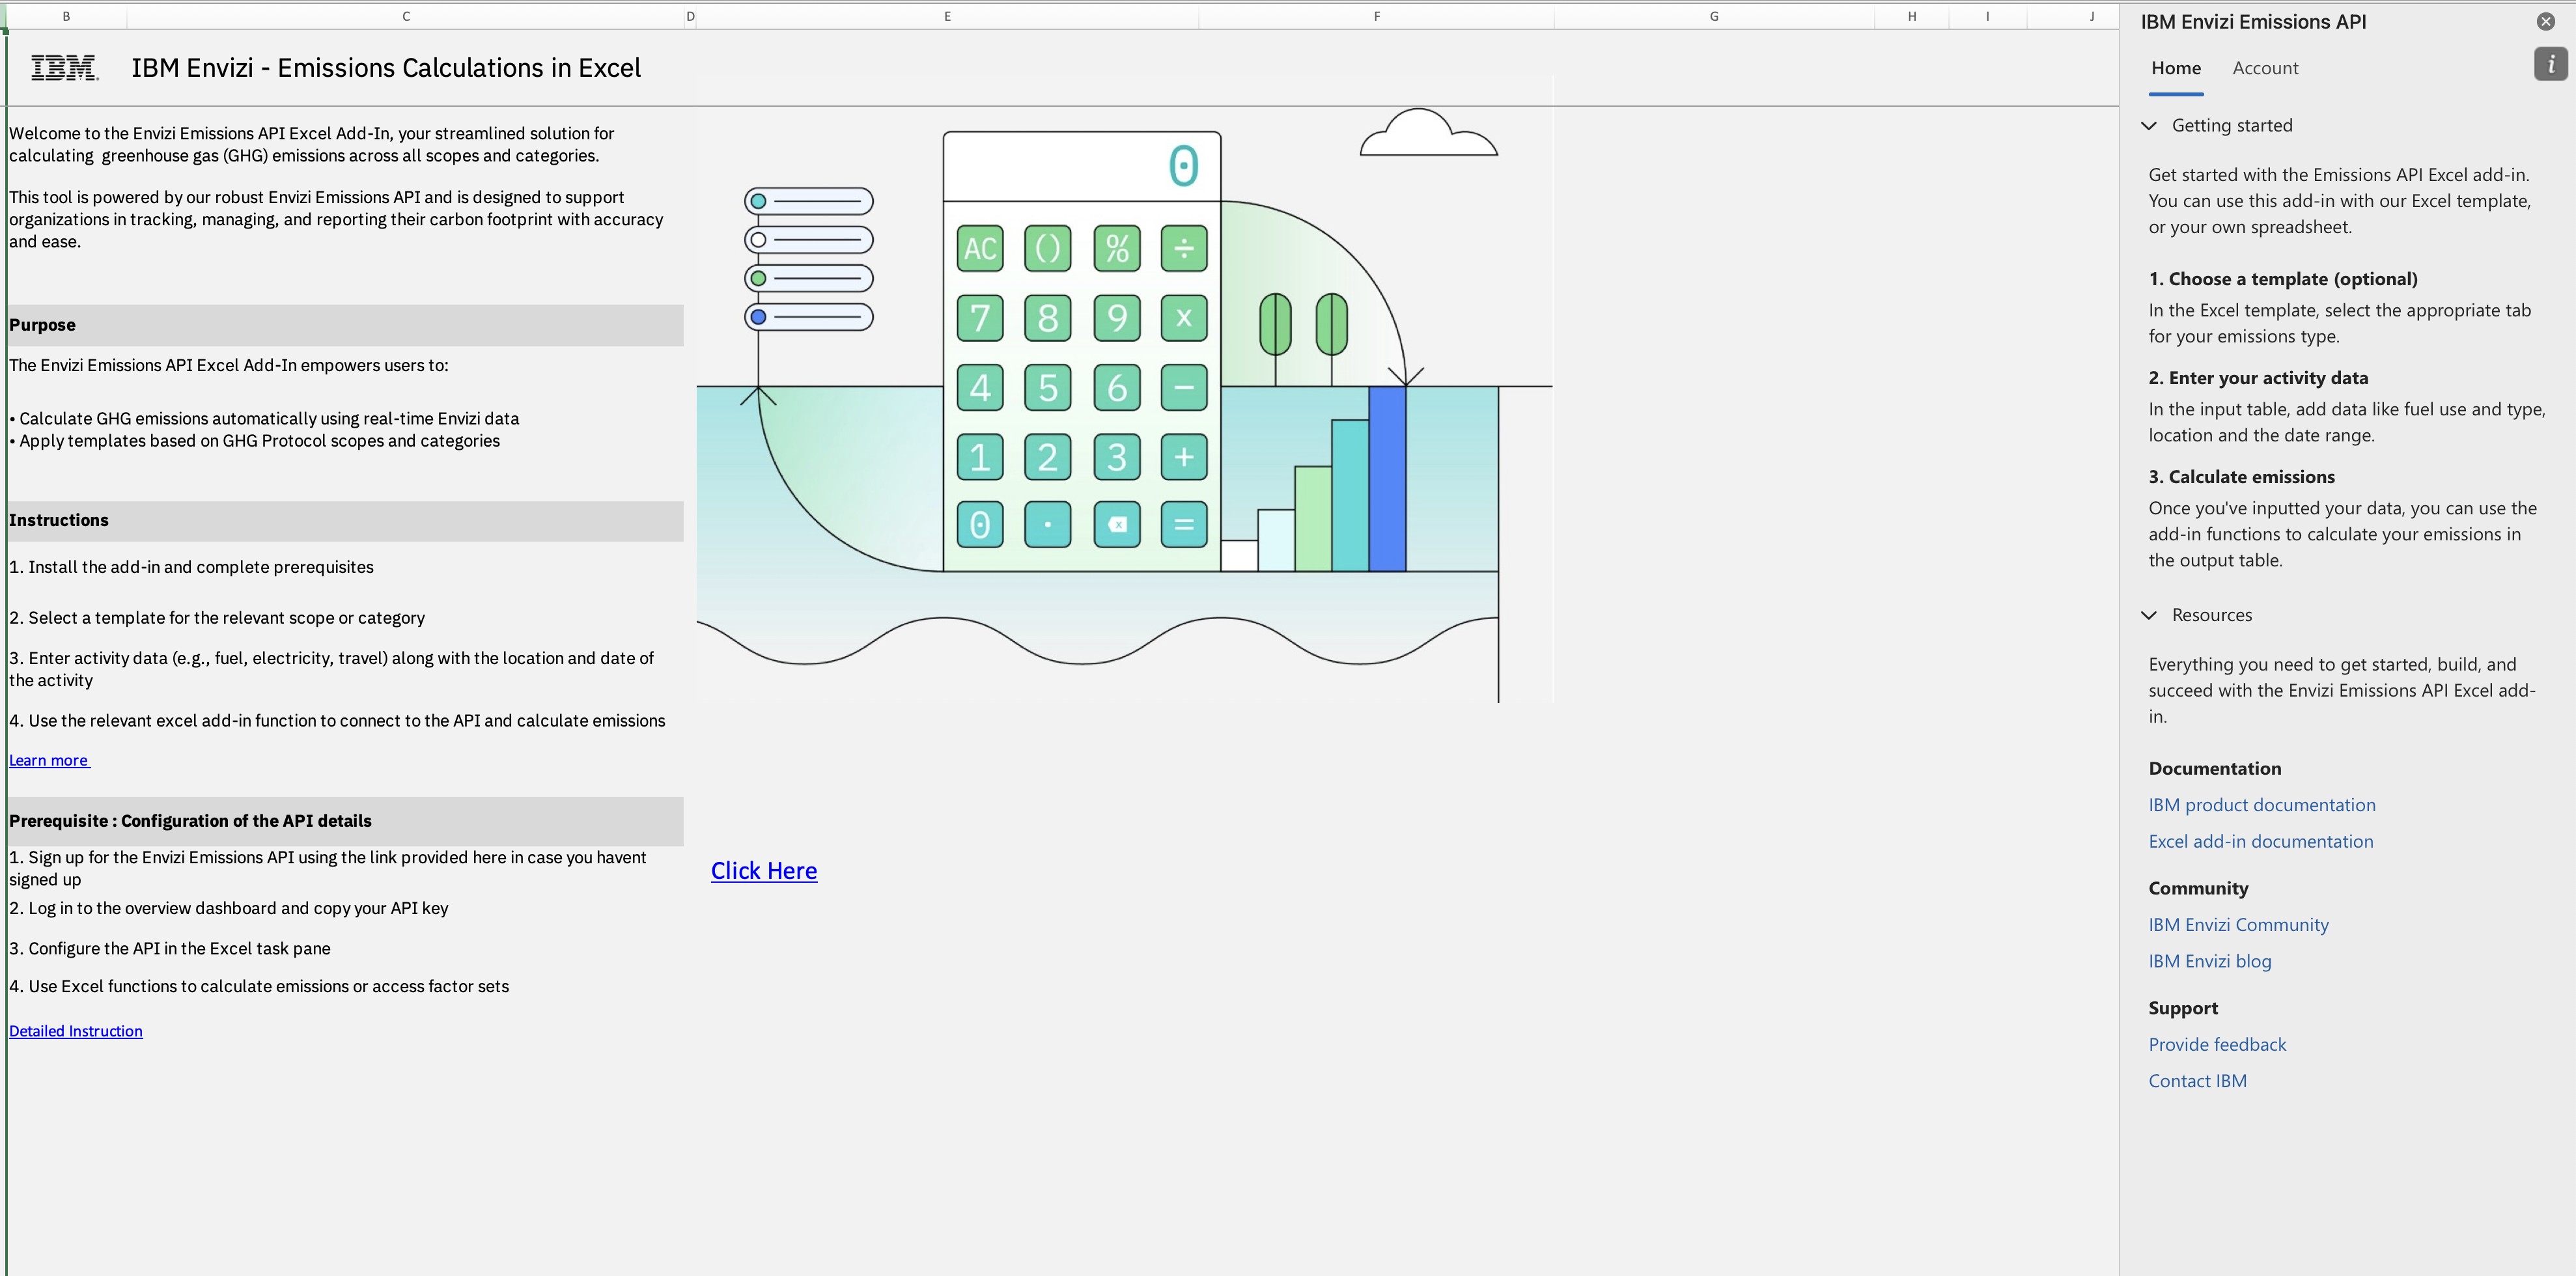
Task: Open the Detailed Instruction link
Action: click(x=75, y=1030)
